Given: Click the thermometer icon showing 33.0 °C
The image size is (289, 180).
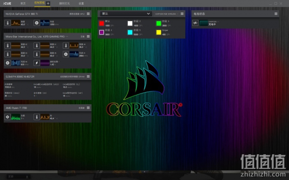Looking at the screenshot, I should click(x=8, y=54).
